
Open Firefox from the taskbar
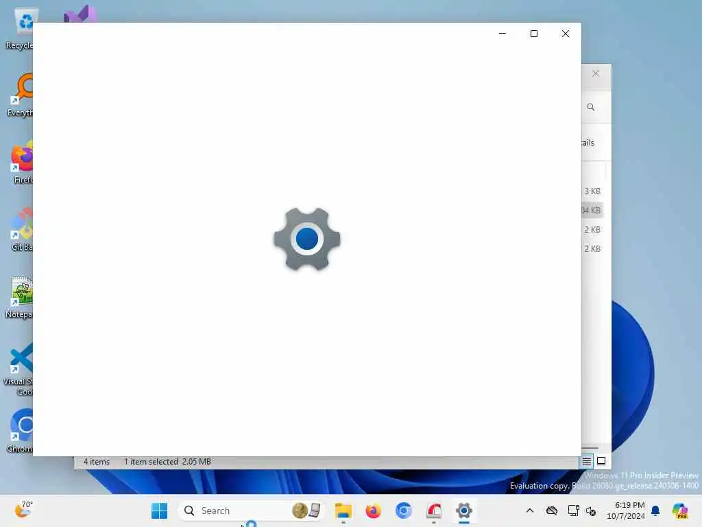coord(373,511)
